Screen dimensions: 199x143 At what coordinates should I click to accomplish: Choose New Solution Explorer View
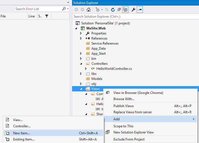(134, 132)
